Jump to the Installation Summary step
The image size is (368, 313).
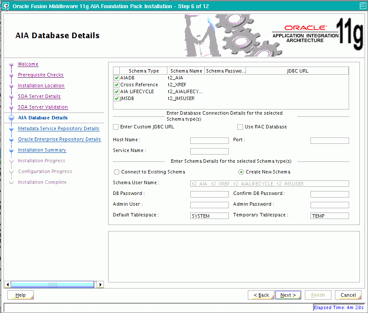(x=42, y=150)
